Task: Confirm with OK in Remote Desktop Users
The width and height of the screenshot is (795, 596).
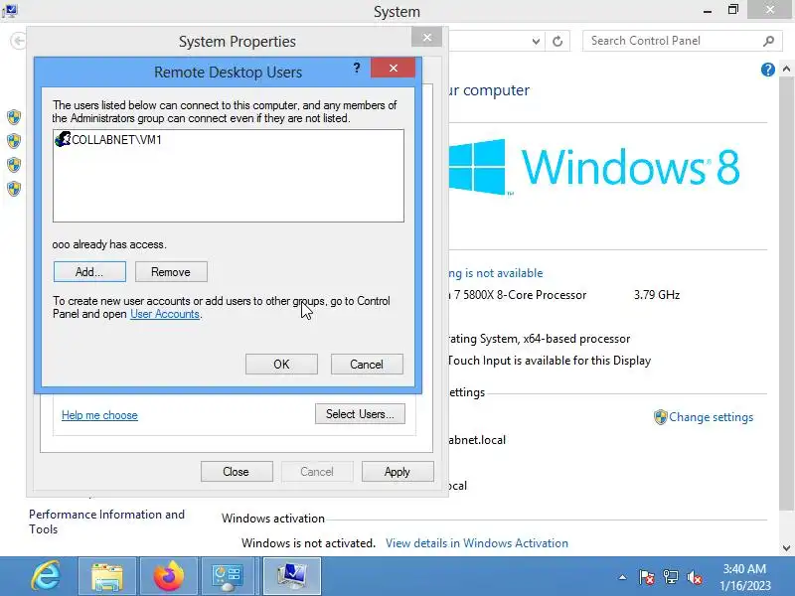Action: tap(281, 364)
